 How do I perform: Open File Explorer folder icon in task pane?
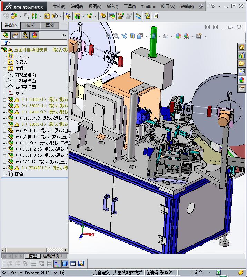[x=242, y=63]
